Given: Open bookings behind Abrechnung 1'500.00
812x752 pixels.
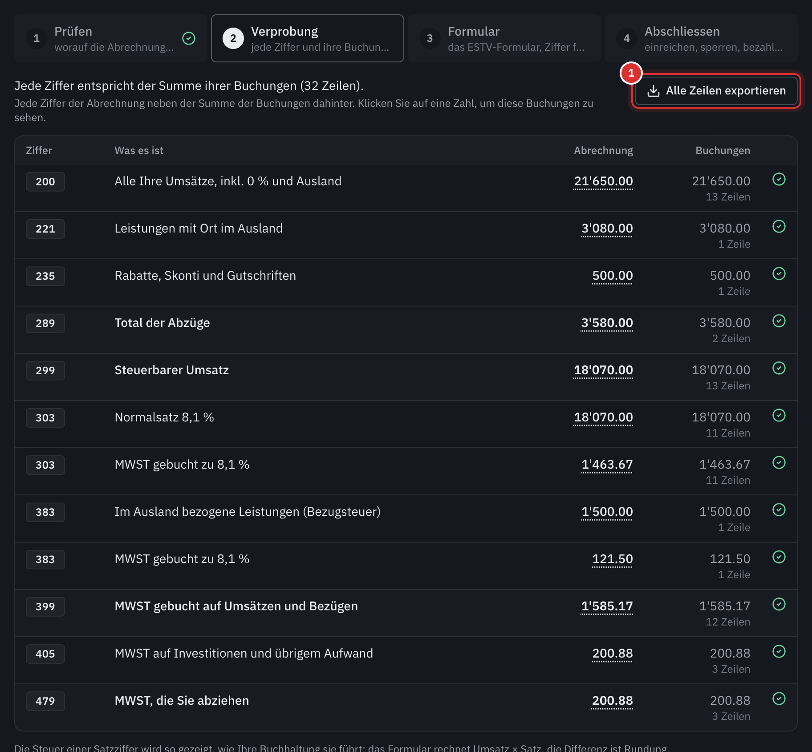Looking at the screenshot, I should (607, 512).
